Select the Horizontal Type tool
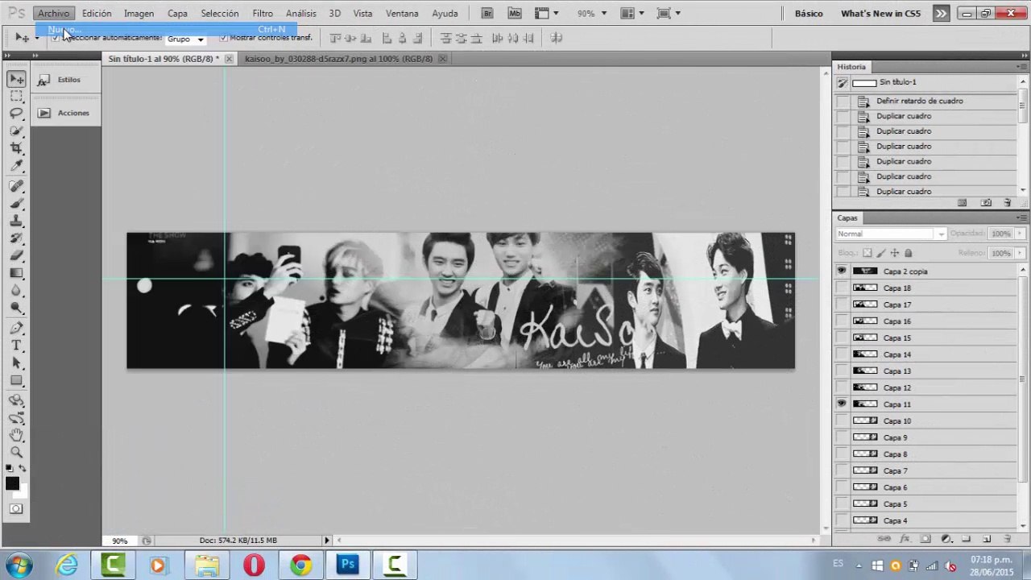The image size is (1031, 580). (16, 346)
